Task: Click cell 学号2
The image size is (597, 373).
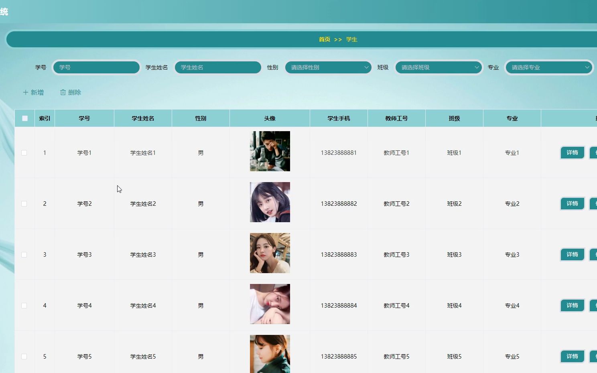Action: coord(84,204)
